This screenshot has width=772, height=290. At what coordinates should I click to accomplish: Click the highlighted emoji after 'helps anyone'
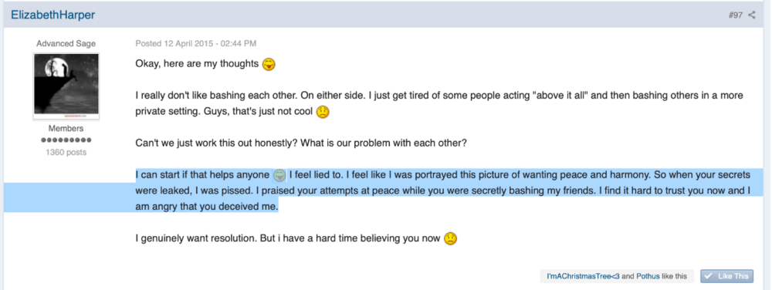click(279, 175)
